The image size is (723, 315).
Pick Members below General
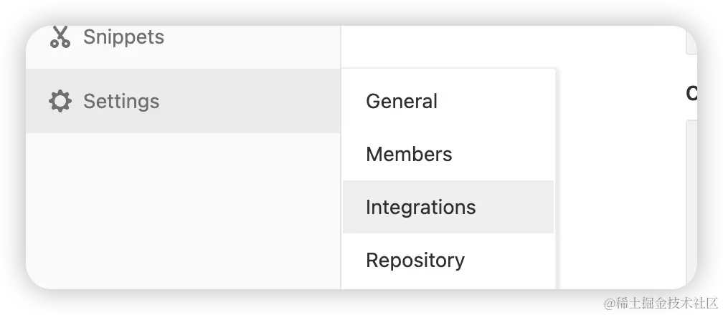tap(409, 155)
